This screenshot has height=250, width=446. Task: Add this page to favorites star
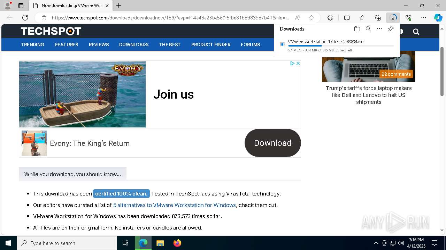click(x=312, y=18)
